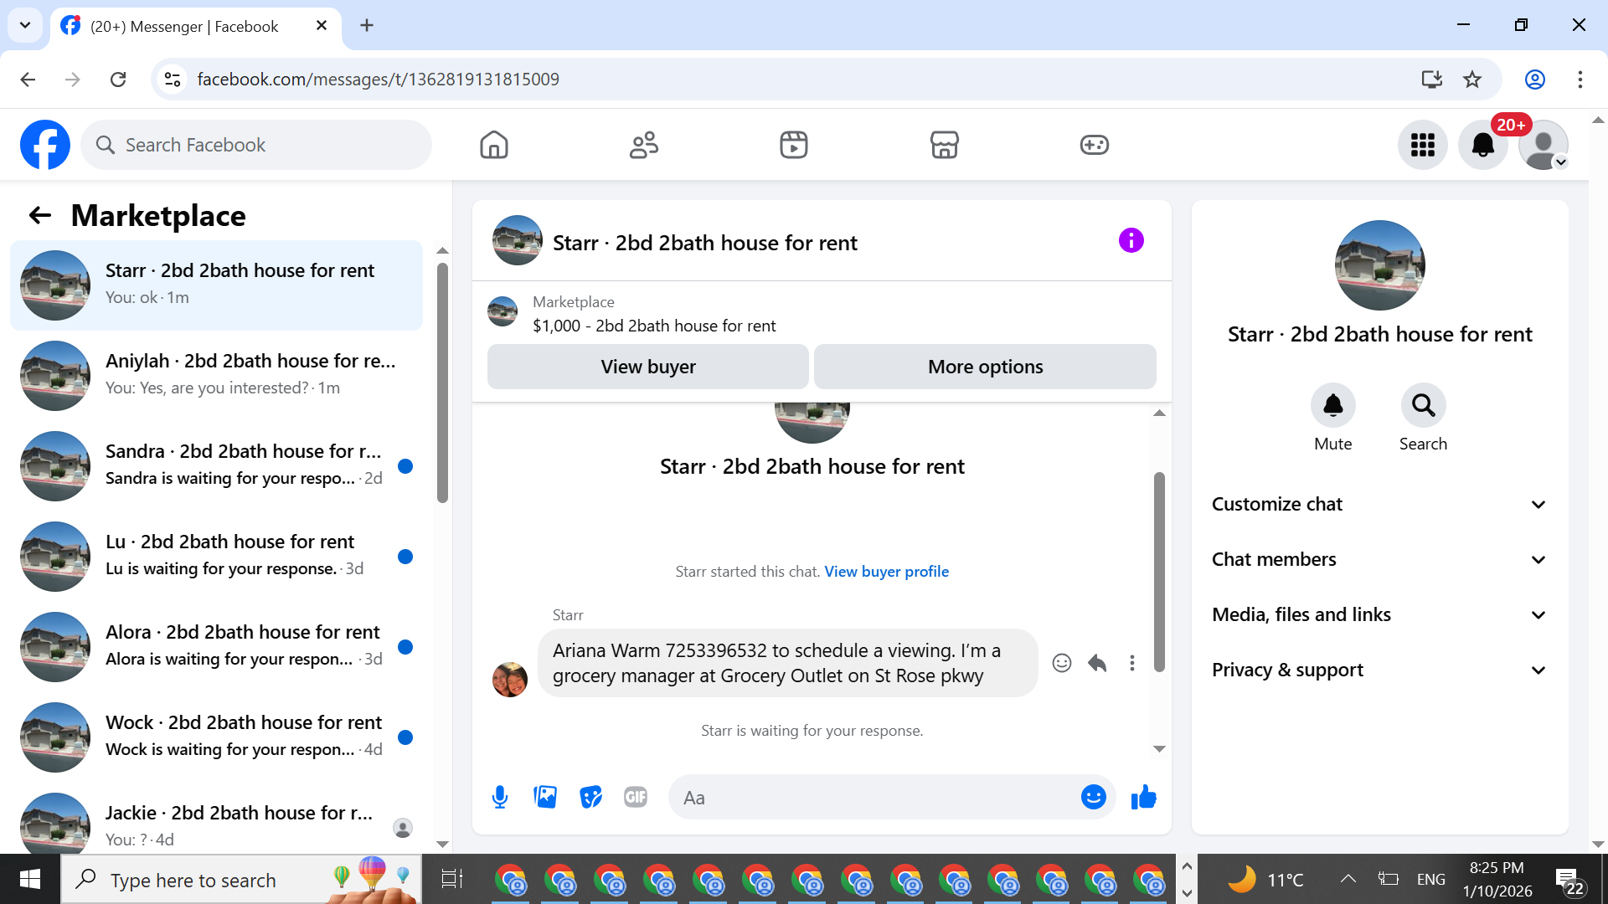This screenshot has height=904, width=1608.
Task: Send a thumbs-up like
Action: [1143, 797]
